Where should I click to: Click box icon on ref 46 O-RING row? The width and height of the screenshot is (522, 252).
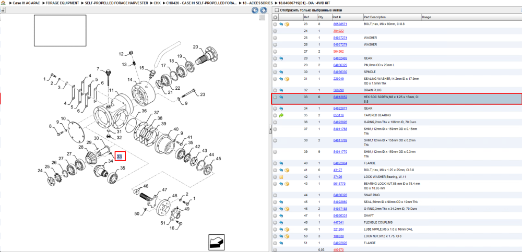click(x=287, y=209)
